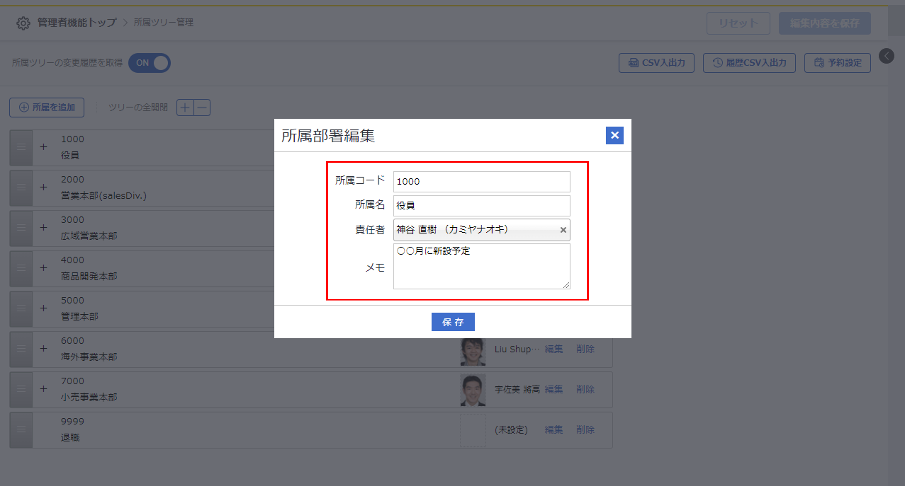
Task: Expand the 1000 役員 node
Action: pyautogui.click(x=44, y=147)
